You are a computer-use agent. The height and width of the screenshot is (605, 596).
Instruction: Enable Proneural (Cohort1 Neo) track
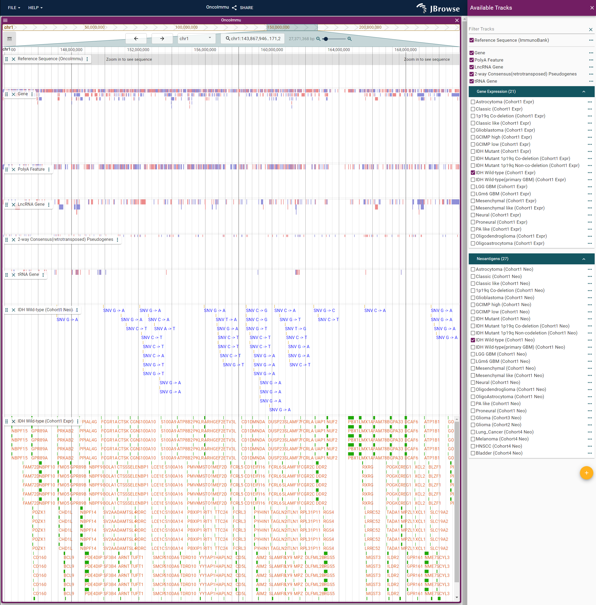coord(473,411)
